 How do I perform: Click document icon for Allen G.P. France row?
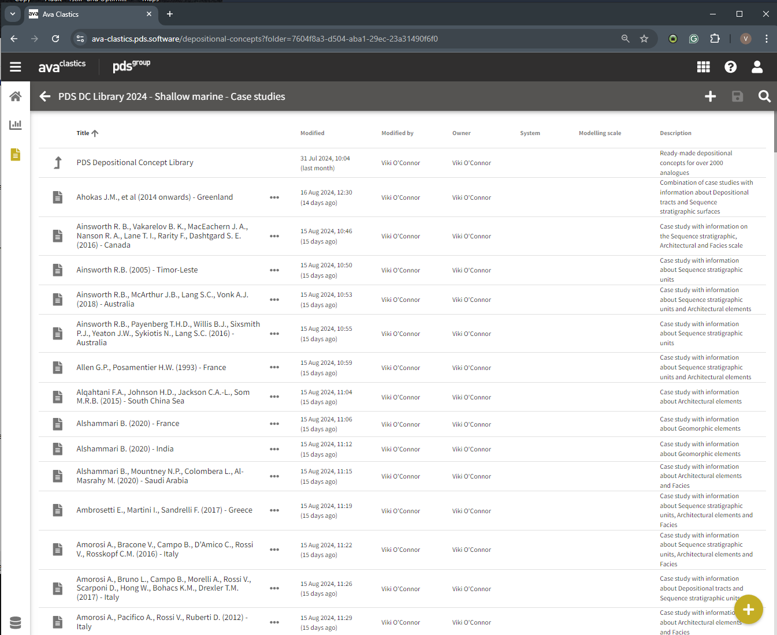coord(58,367)
